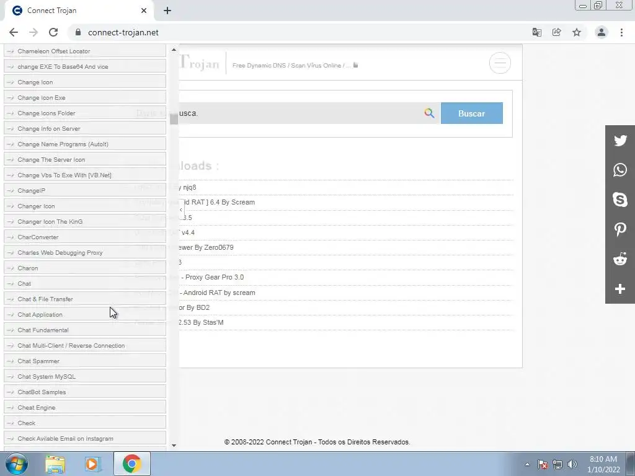This screenshot has height=476, width=635.
Task: Open Action Center flag tray icon
Action: [x=543, y=465]
